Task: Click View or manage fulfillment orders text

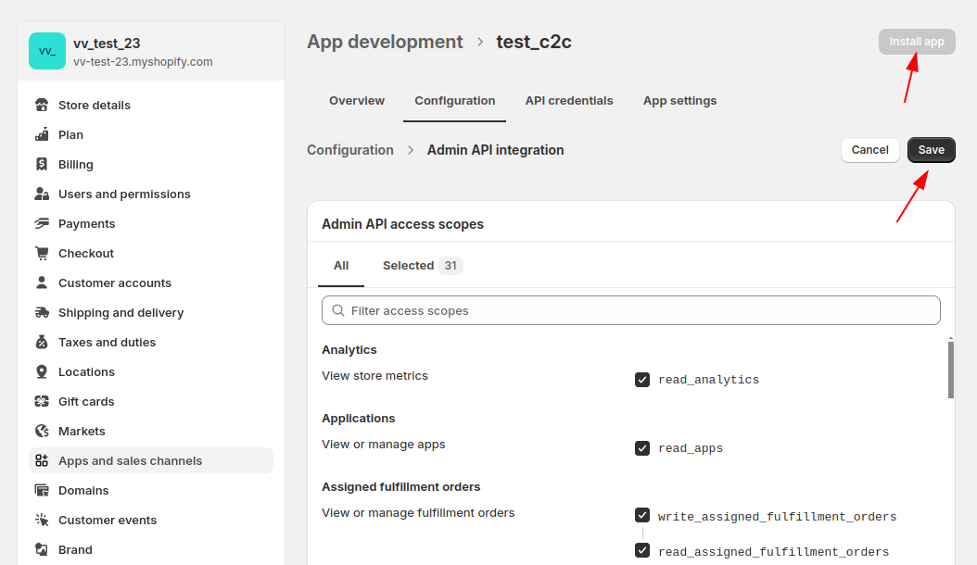Action: click(418, 513)
